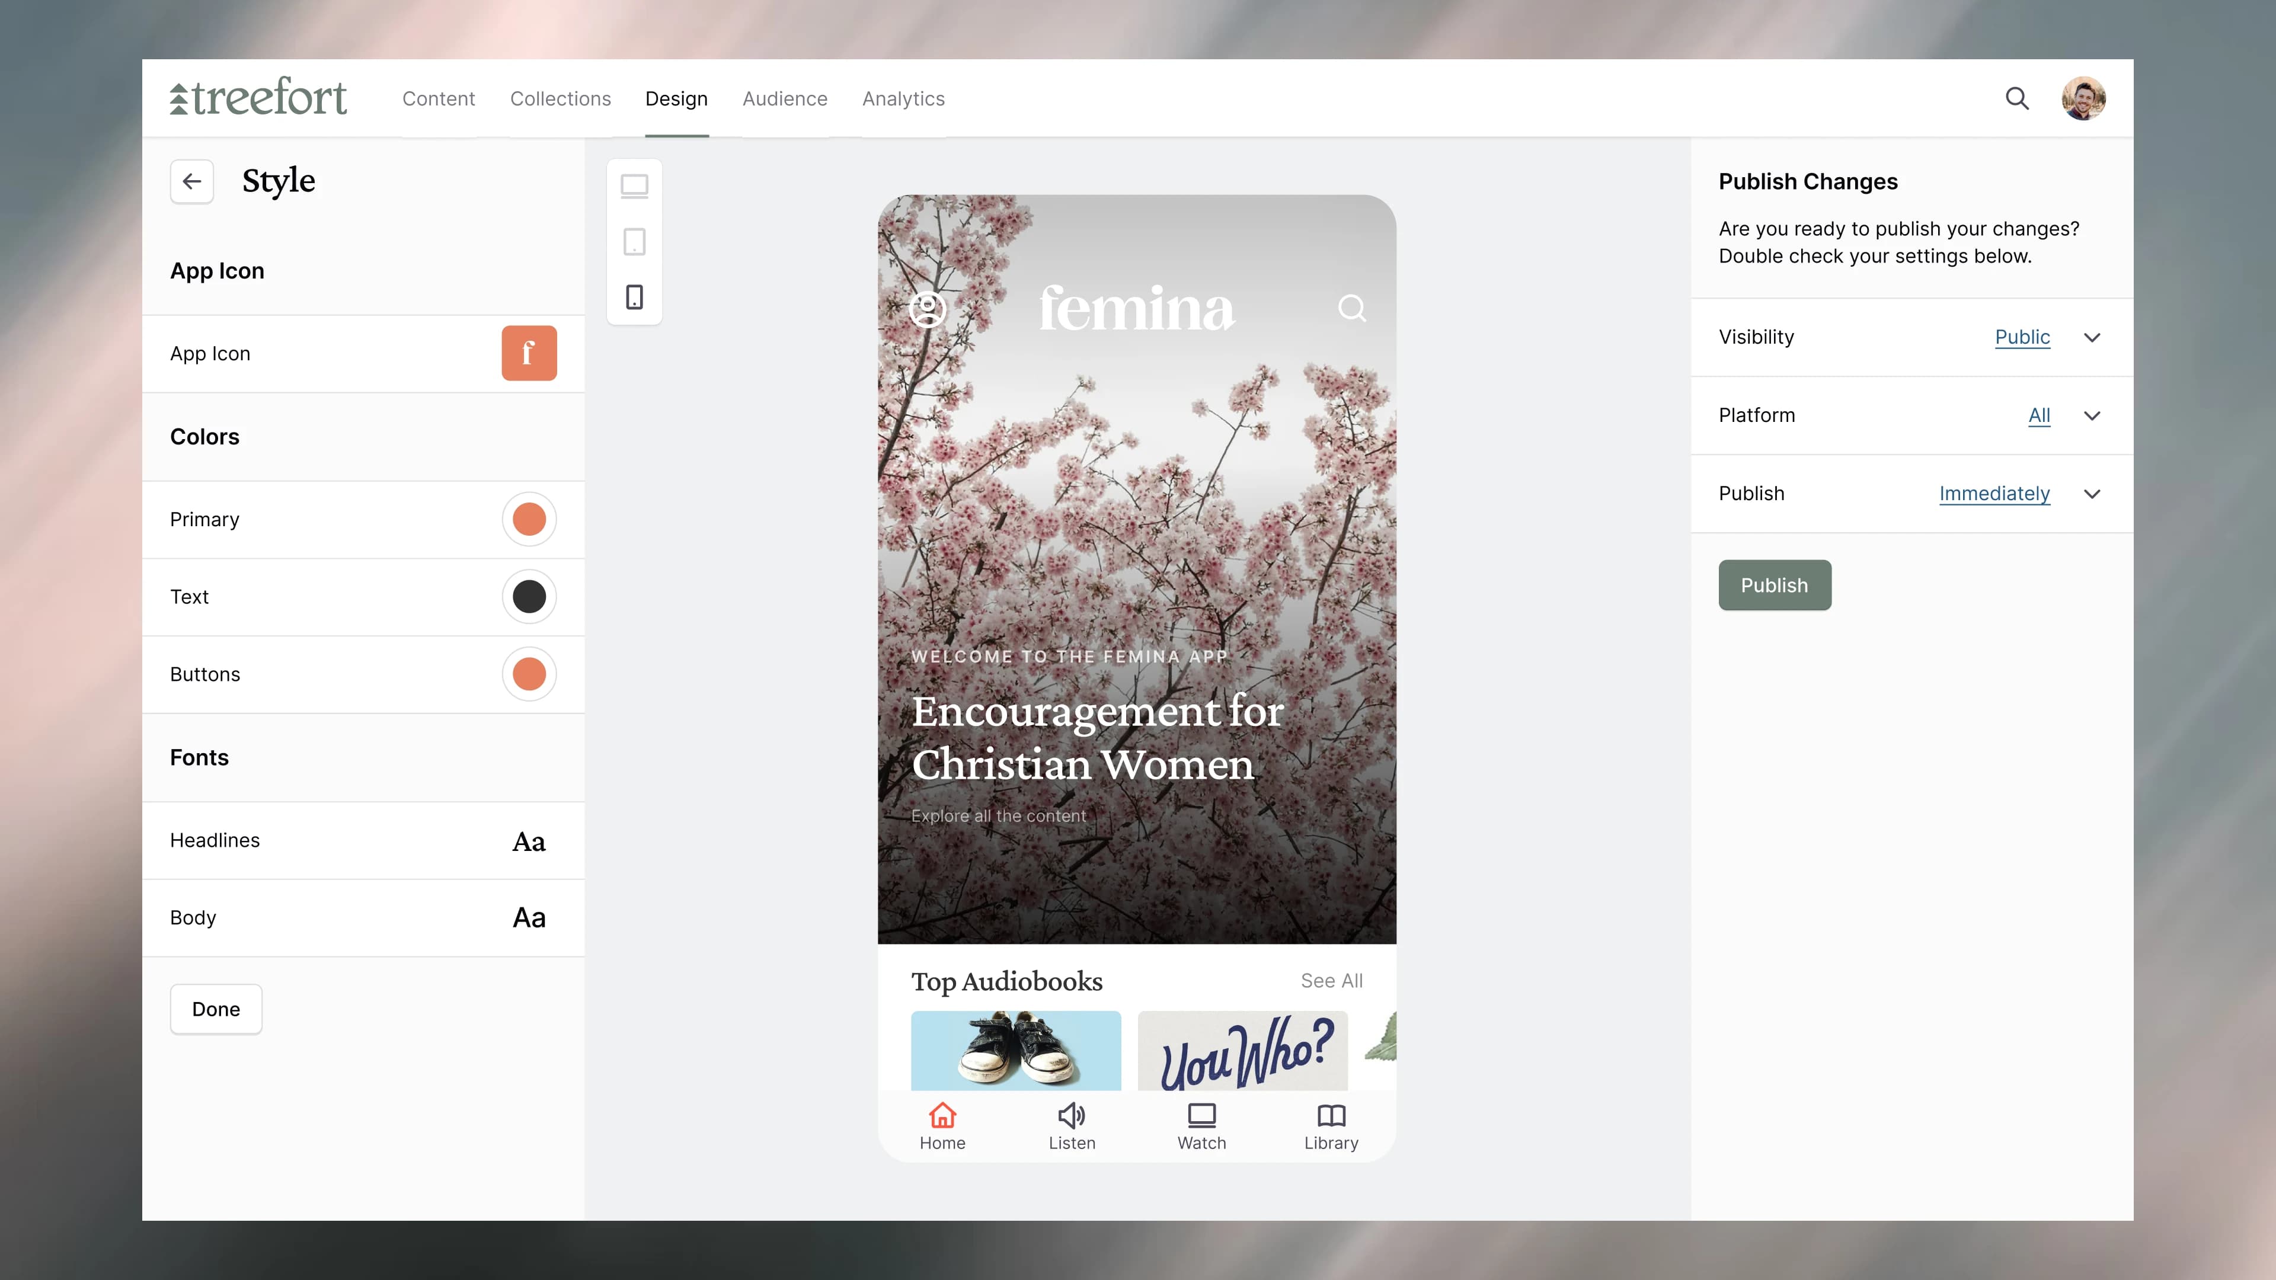
Task: Go back using the arrow next to Style
Action: [x=191, y=181]
